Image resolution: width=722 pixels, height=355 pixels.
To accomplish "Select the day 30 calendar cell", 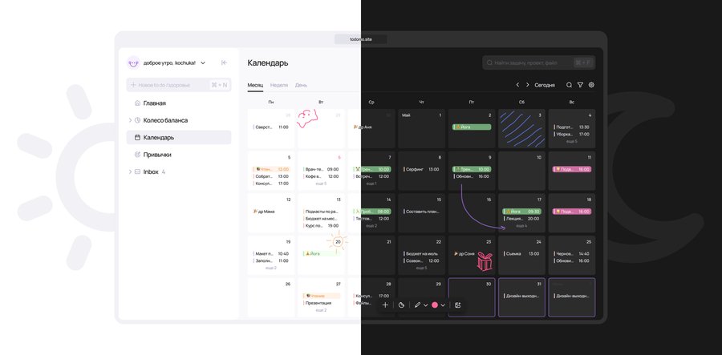I will [x=472, y=297].
